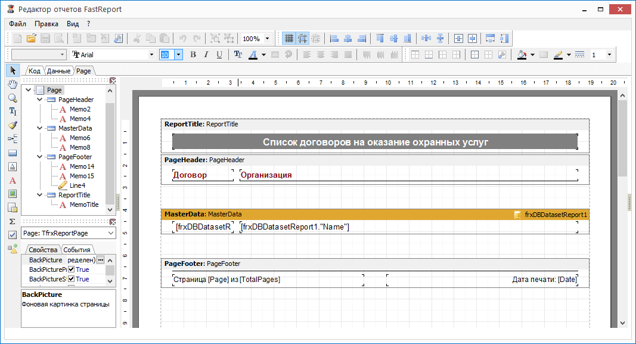Screen dimensions: 636x344
Task: Select the Hand pan tool
Action: click(13, 85)
